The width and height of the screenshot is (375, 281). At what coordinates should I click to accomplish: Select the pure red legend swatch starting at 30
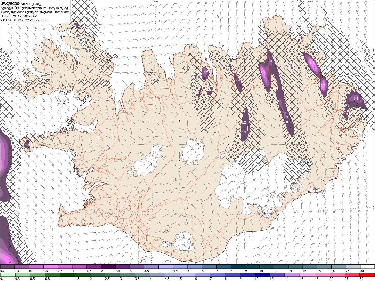[367, 275]
